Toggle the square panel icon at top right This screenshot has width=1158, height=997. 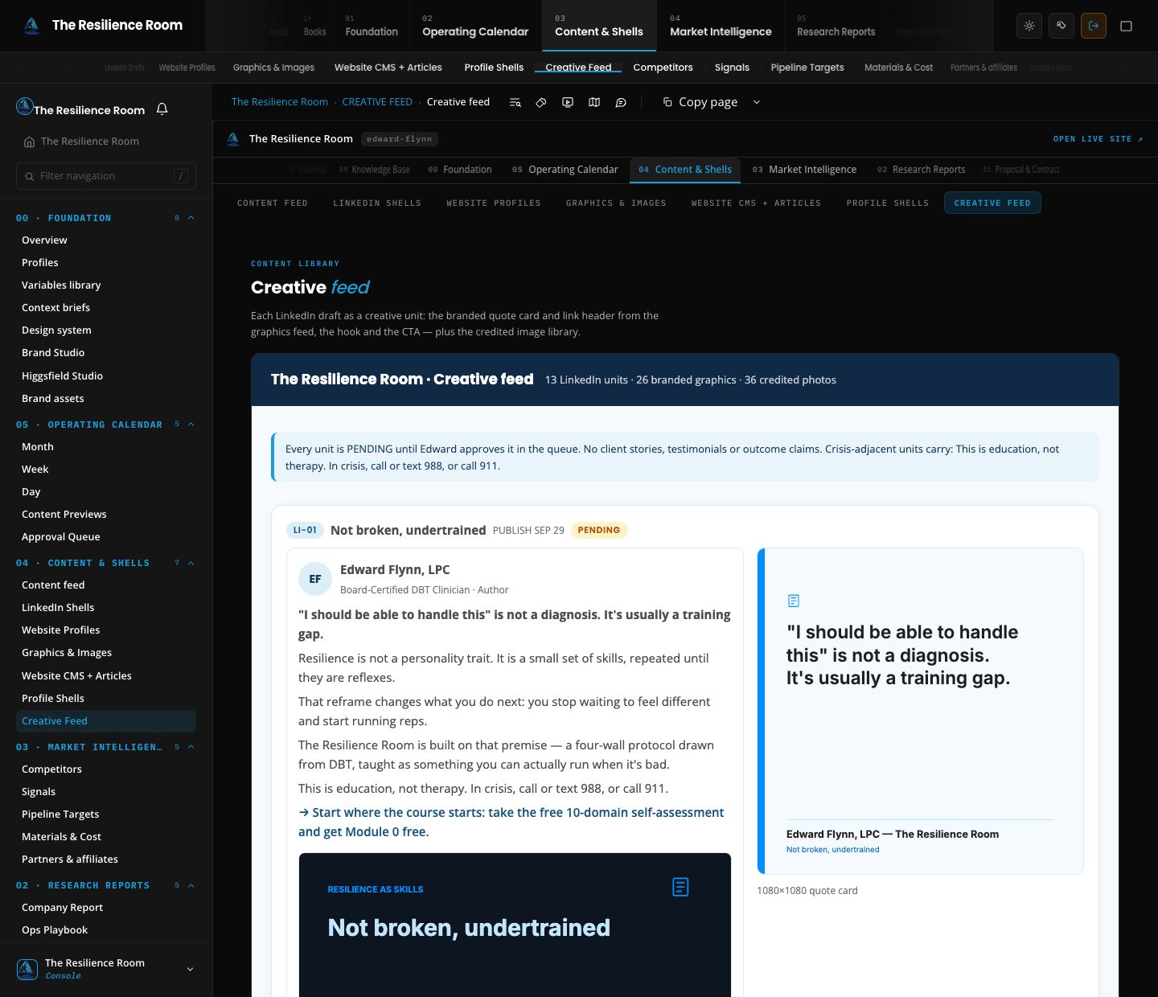click(1127, 26)
